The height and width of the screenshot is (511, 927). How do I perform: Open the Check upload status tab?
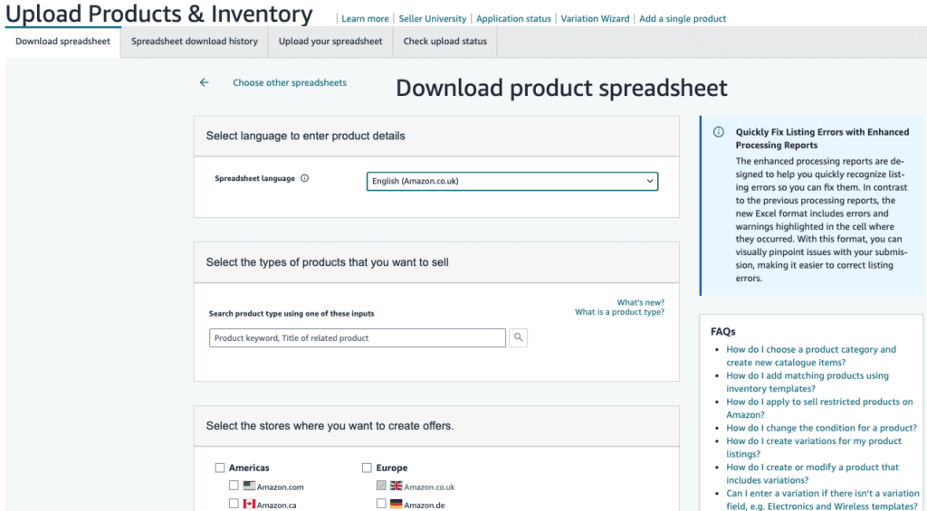click(x=444, y=42)
